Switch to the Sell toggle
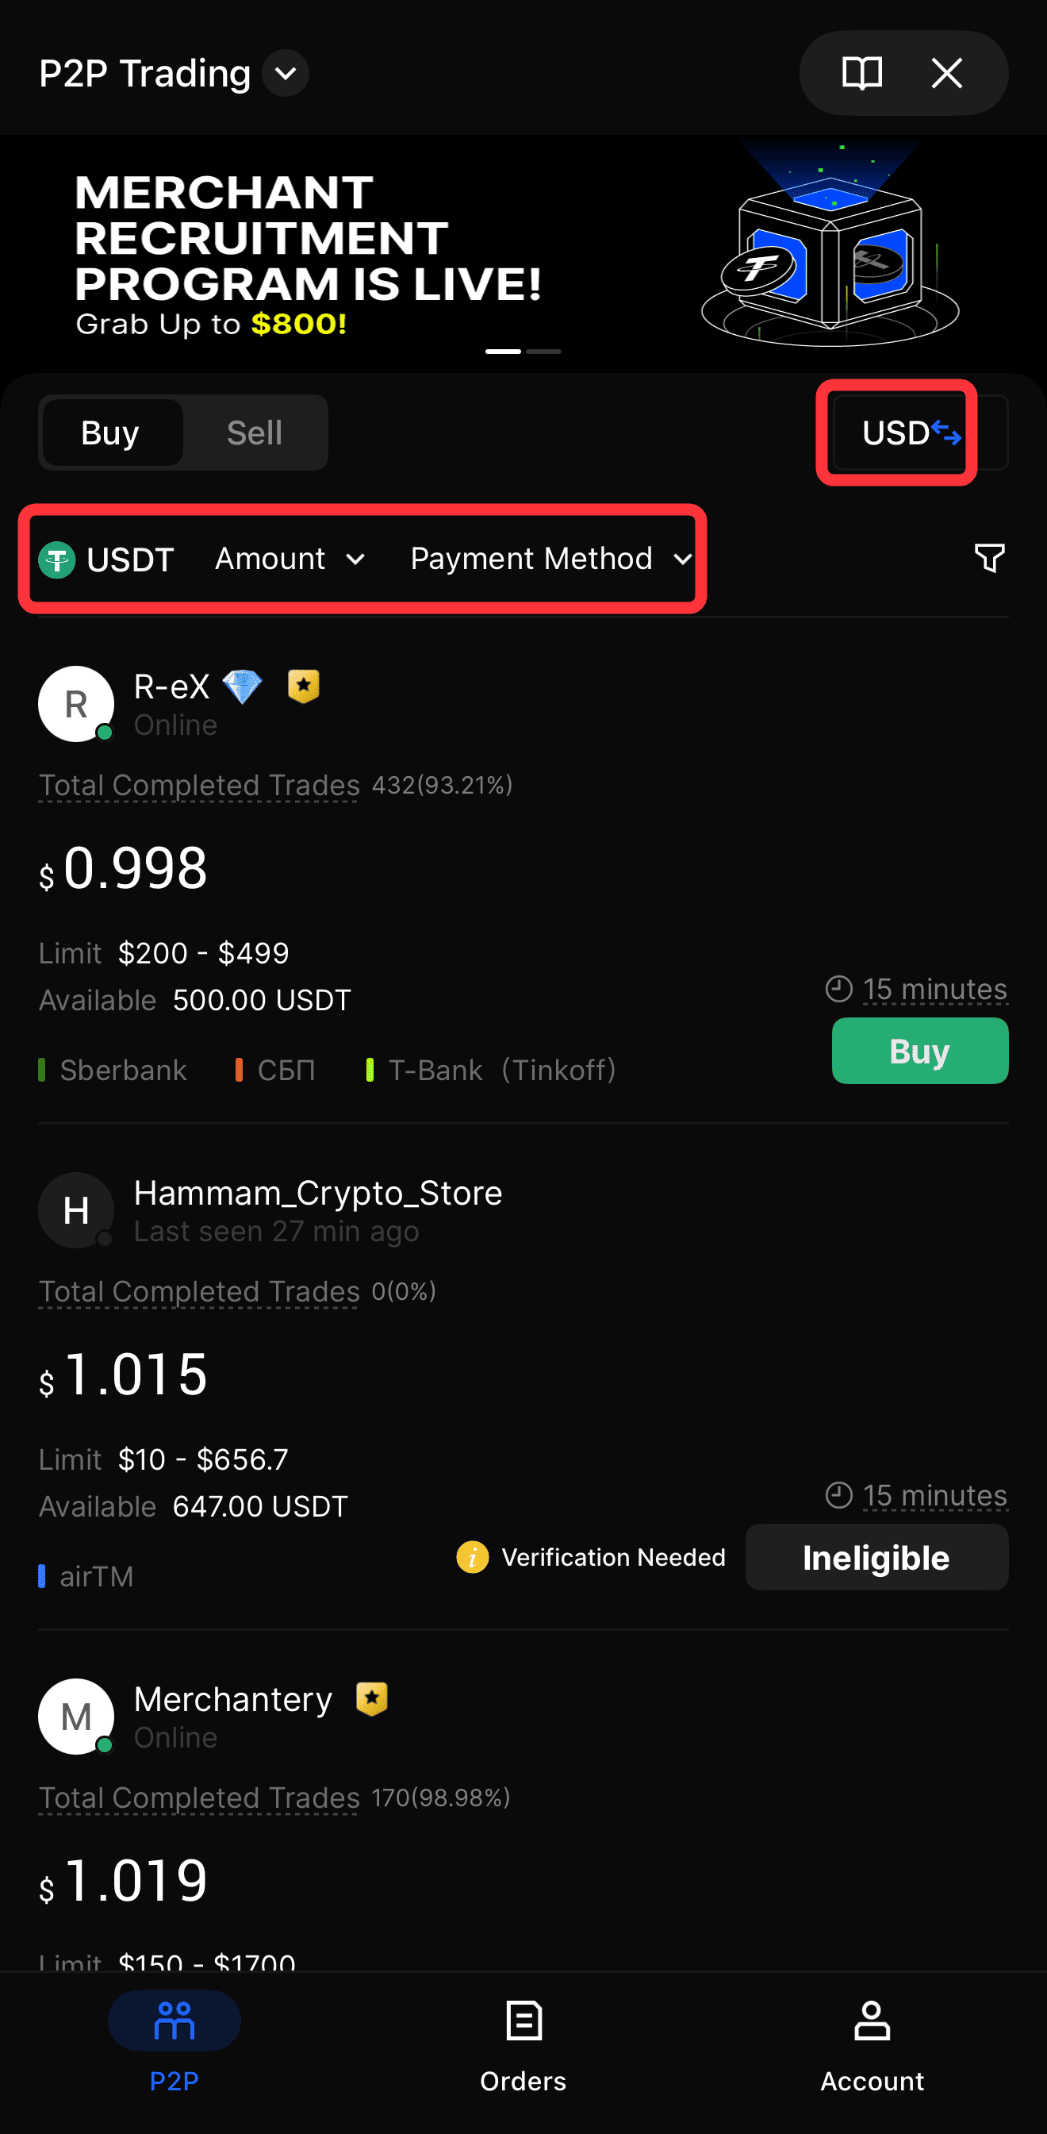This screenshot has width=1047, height=2134. pos(254,433)
